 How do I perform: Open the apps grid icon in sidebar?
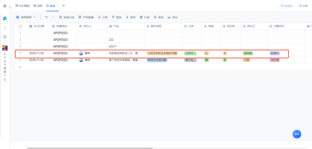[x=5, y=28]
